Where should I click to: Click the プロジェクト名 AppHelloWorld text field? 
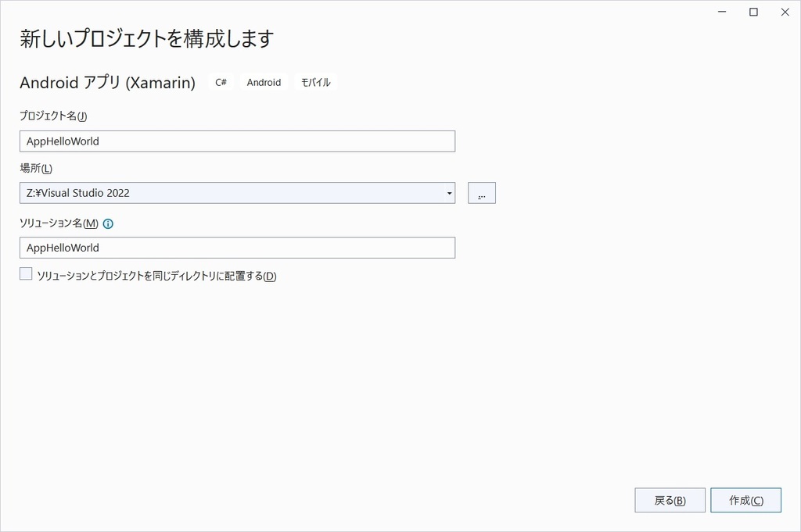[x=235, y=141]
